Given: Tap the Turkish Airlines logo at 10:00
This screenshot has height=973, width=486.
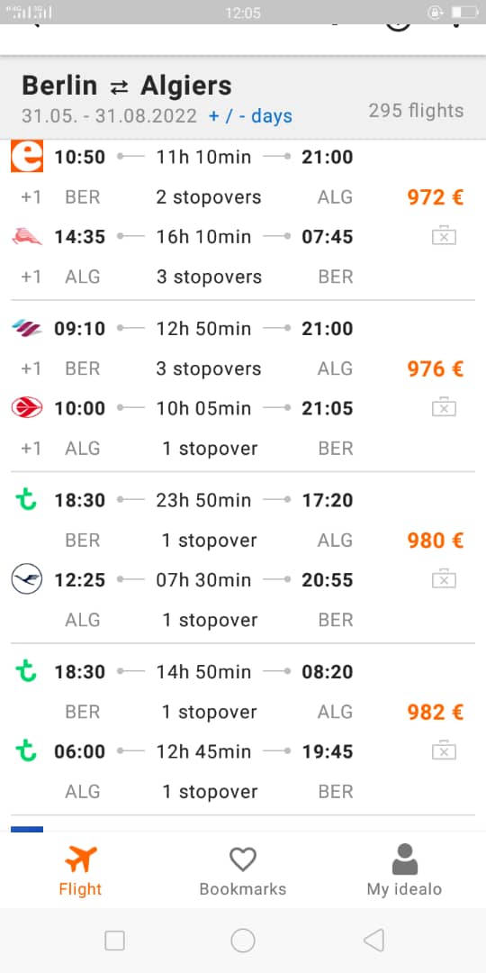Looking at the screenshot, I should [27, 408].
